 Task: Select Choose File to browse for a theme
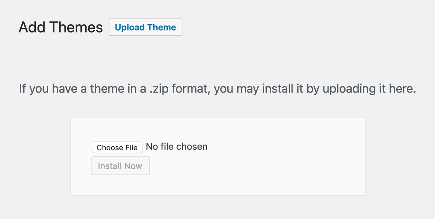[x=117, y=147]
